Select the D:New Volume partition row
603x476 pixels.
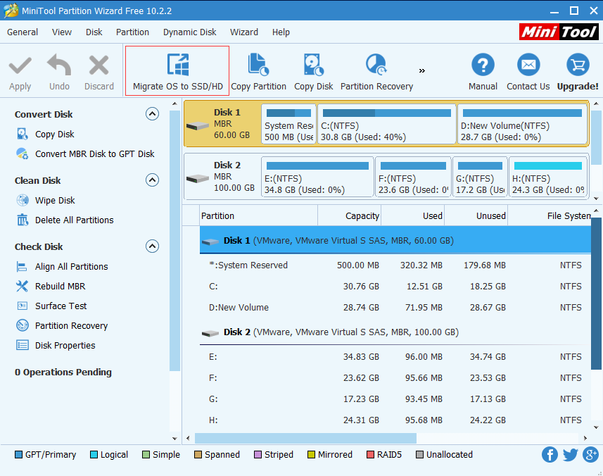[x=395, y=308]
